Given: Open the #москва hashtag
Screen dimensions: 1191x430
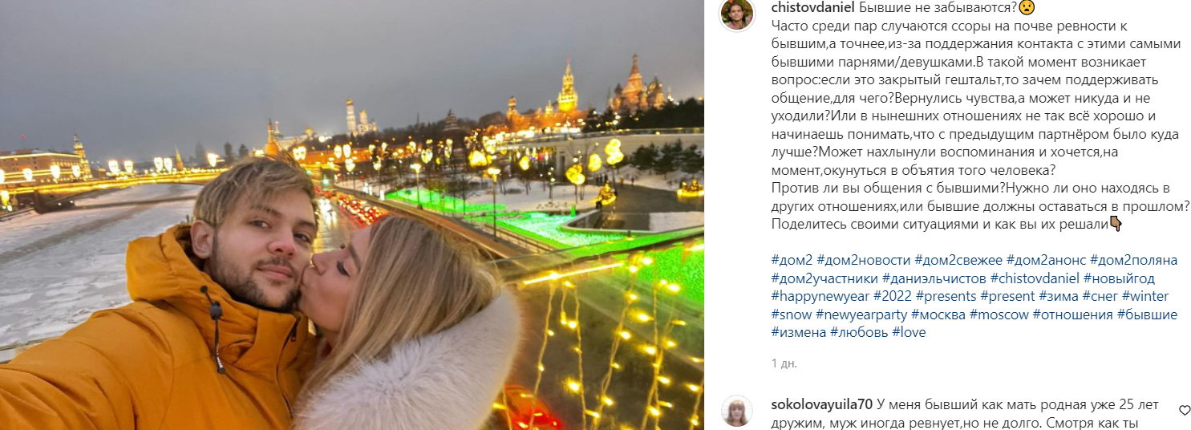Looking at the screenshot, I should point(938,314).
